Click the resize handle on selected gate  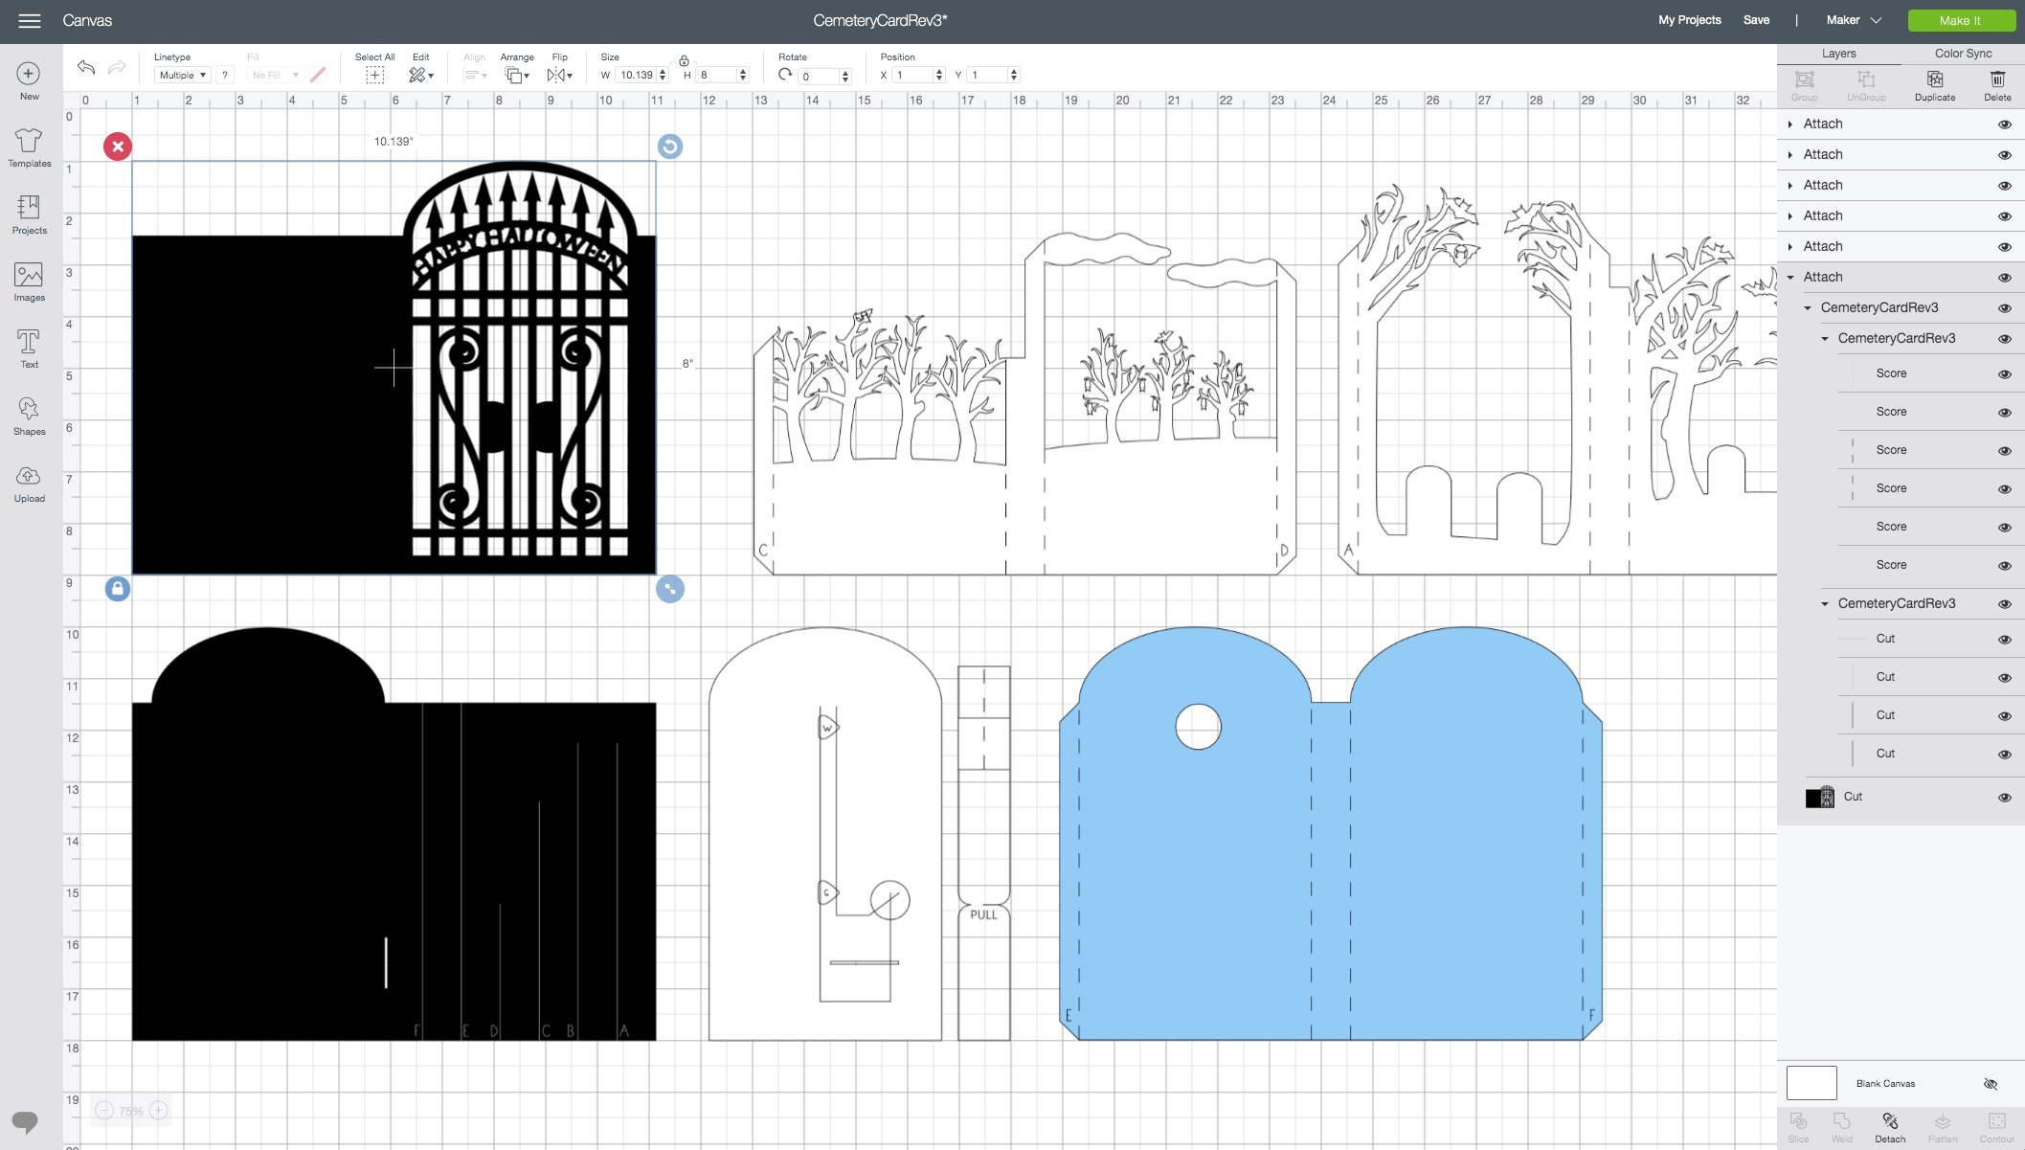pos(670,589)
